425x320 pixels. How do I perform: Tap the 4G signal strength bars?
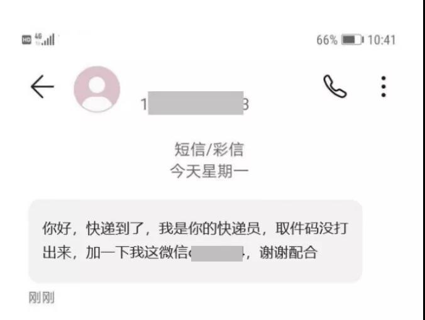(x=45, y=39)
